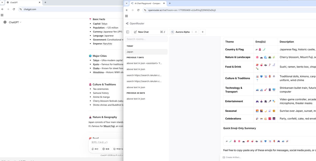Close the AI Chat Playground tab

coord(164,3)
